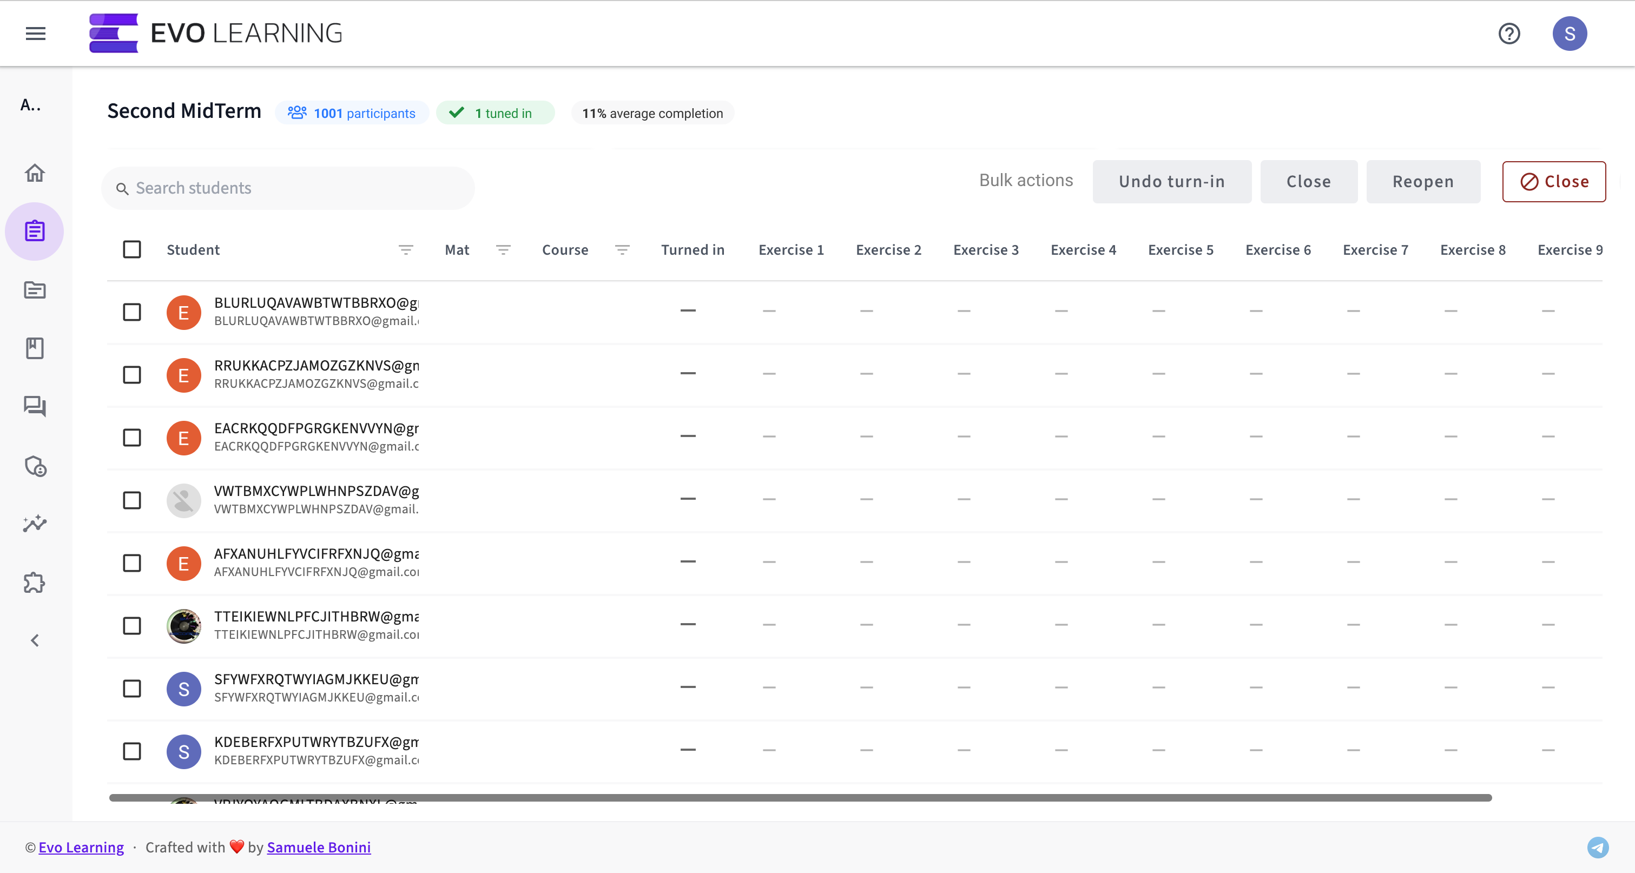The width and height of the screenshot is (1635, 873).
Task: Select the puzzle/integrations icon in sidebar
Action: (36, 583)
